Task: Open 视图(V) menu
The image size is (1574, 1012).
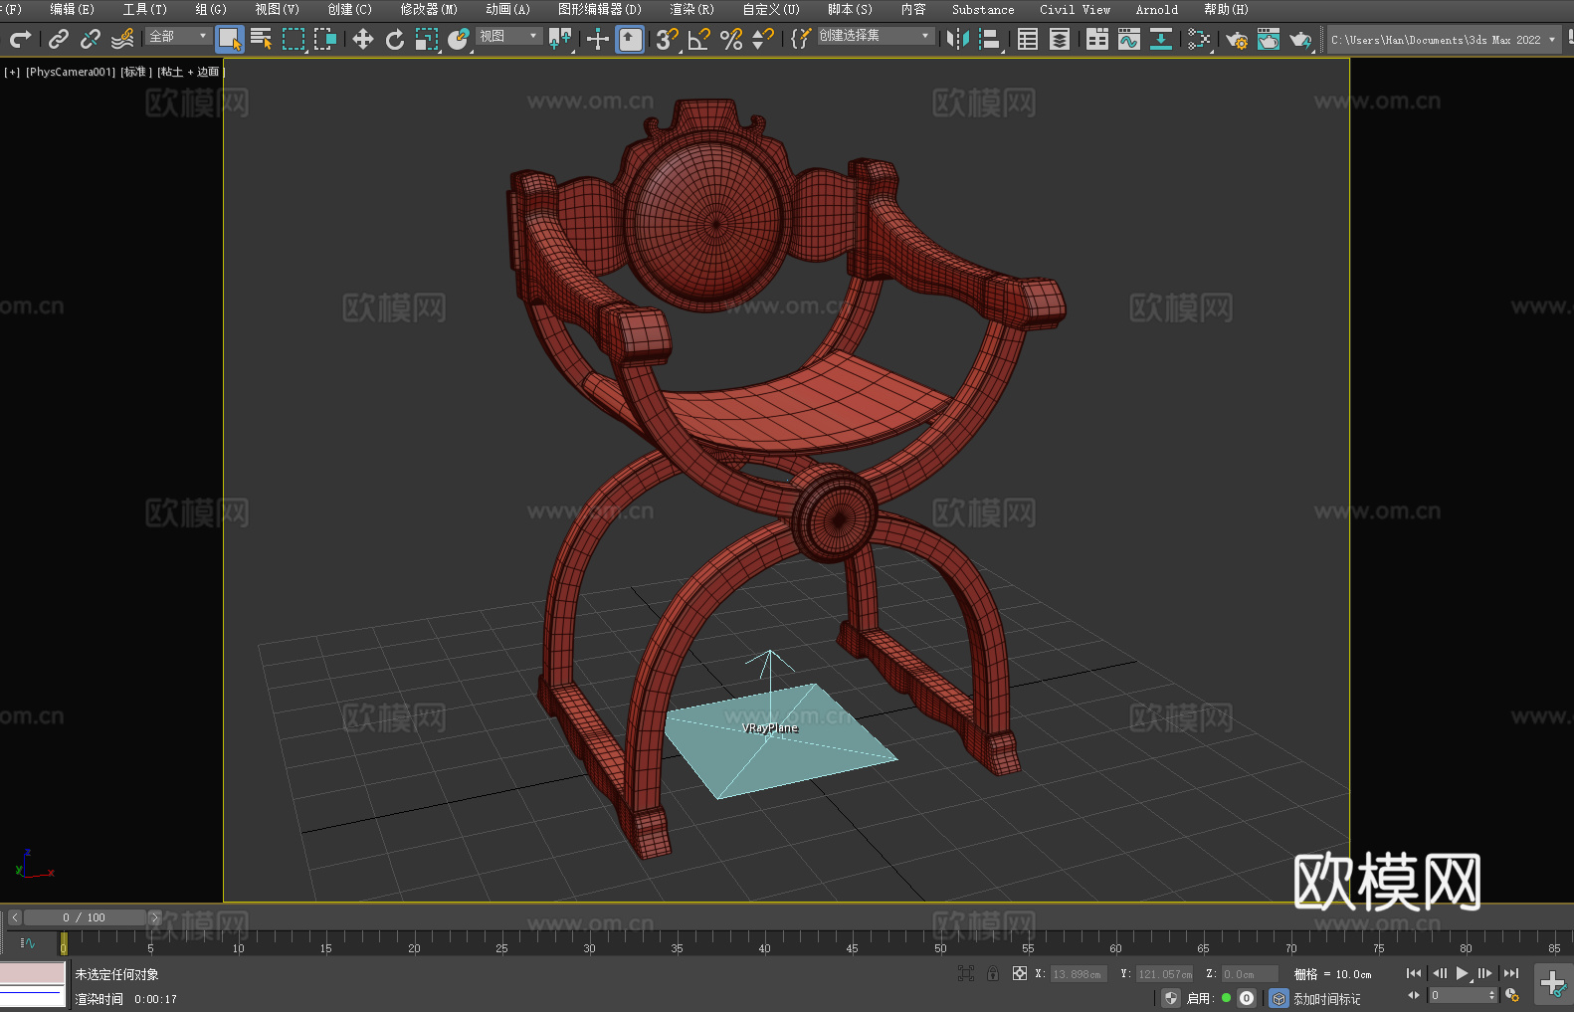Action: click(277, 9)
